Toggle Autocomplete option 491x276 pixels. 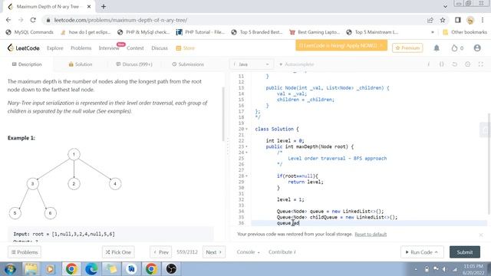[x=296, y=64]
